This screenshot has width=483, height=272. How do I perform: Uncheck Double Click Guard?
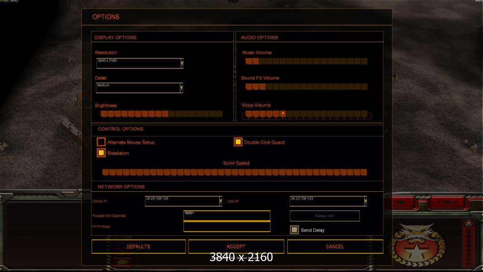(238, 142)
